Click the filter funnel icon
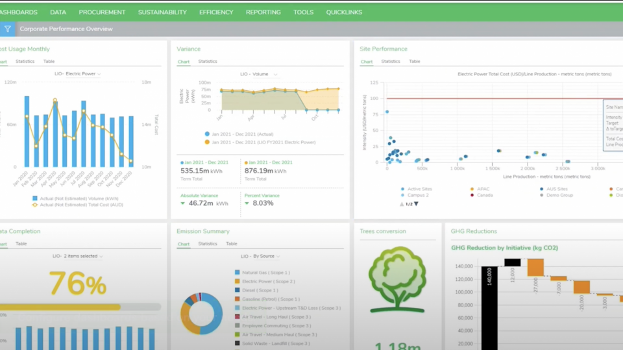Viewport: 623px width, 350px height. click(7, 29)
